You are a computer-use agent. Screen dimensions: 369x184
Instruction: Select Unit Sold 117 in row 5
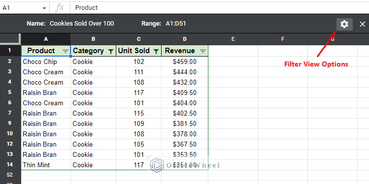point(138,92)
